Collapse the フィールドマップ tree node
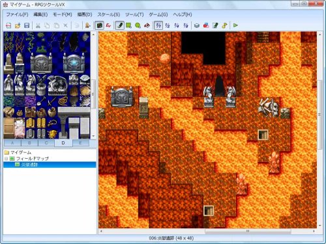Image resolution: width=326 pixels, height=244 pixels. point(6,159)
